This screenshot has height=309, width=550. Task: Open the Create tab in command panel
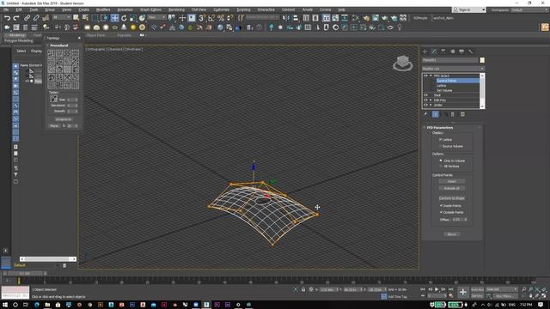pos(425,51)
